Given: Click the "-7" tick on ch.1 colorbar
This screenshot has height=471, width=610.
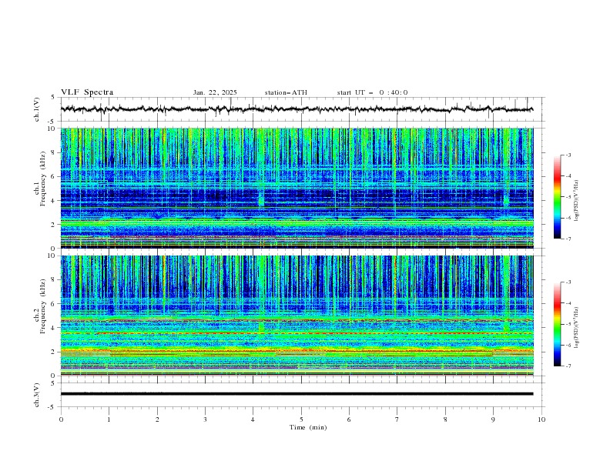Looking at the screenshot, I should pos(568,239).
